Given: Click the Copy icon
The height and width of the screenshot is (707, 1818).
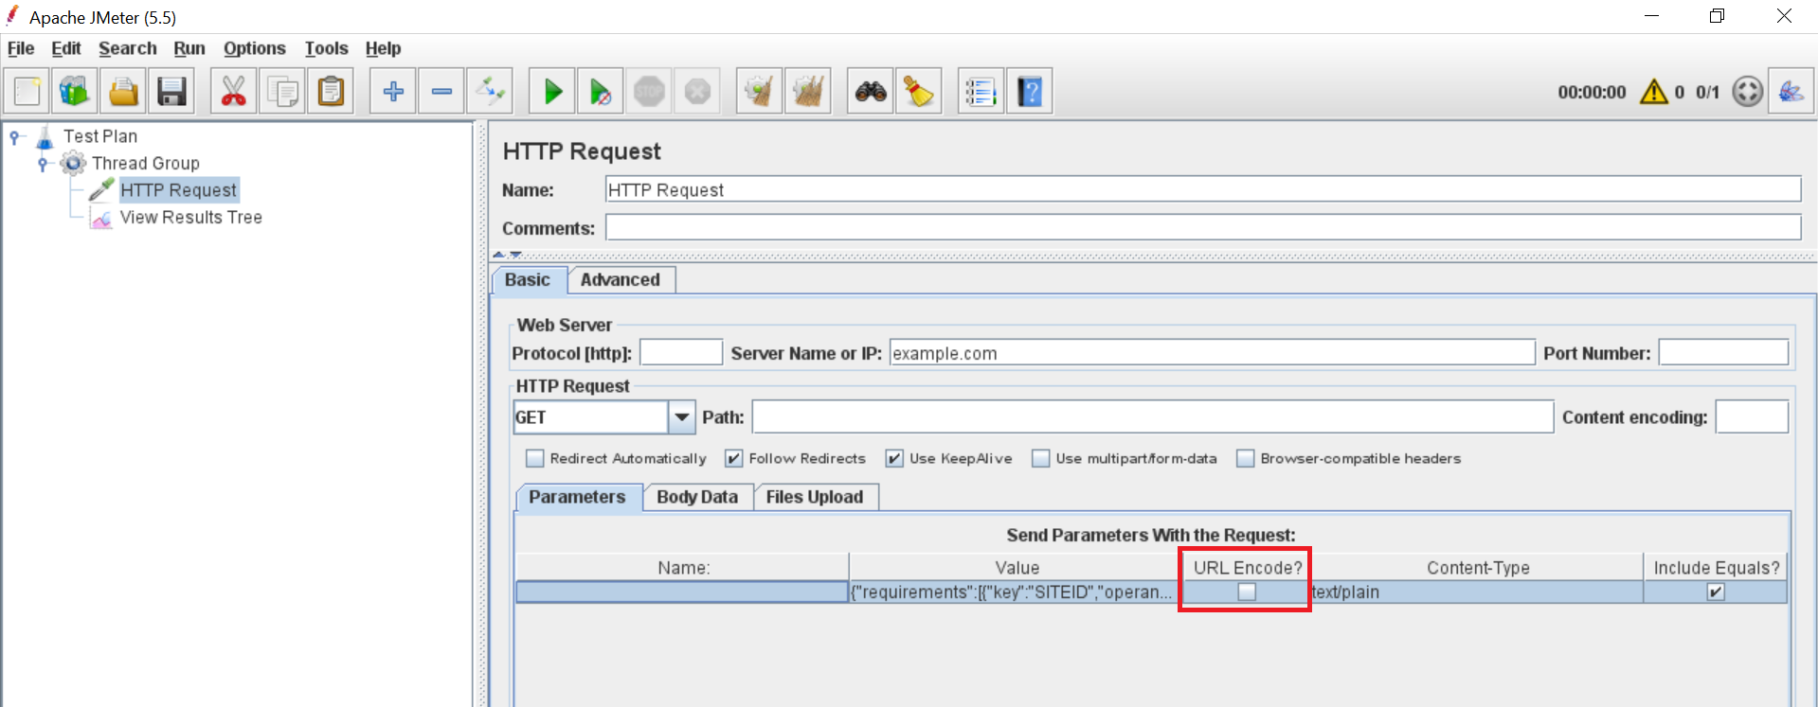Looking at the screenshot, I should pyautogui.click(x=281, y=92).
